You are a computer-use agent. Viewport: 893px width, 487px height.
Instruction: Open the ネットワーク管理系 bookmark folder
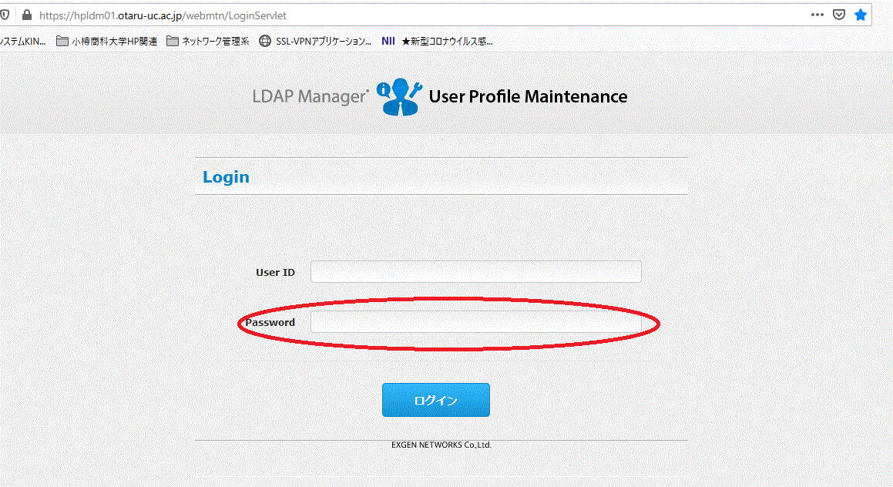[x=208, y=42]
